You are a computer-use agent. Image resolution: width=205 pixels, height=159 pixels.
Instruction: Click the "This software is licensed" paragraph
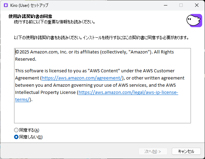(x=100, y=85)
